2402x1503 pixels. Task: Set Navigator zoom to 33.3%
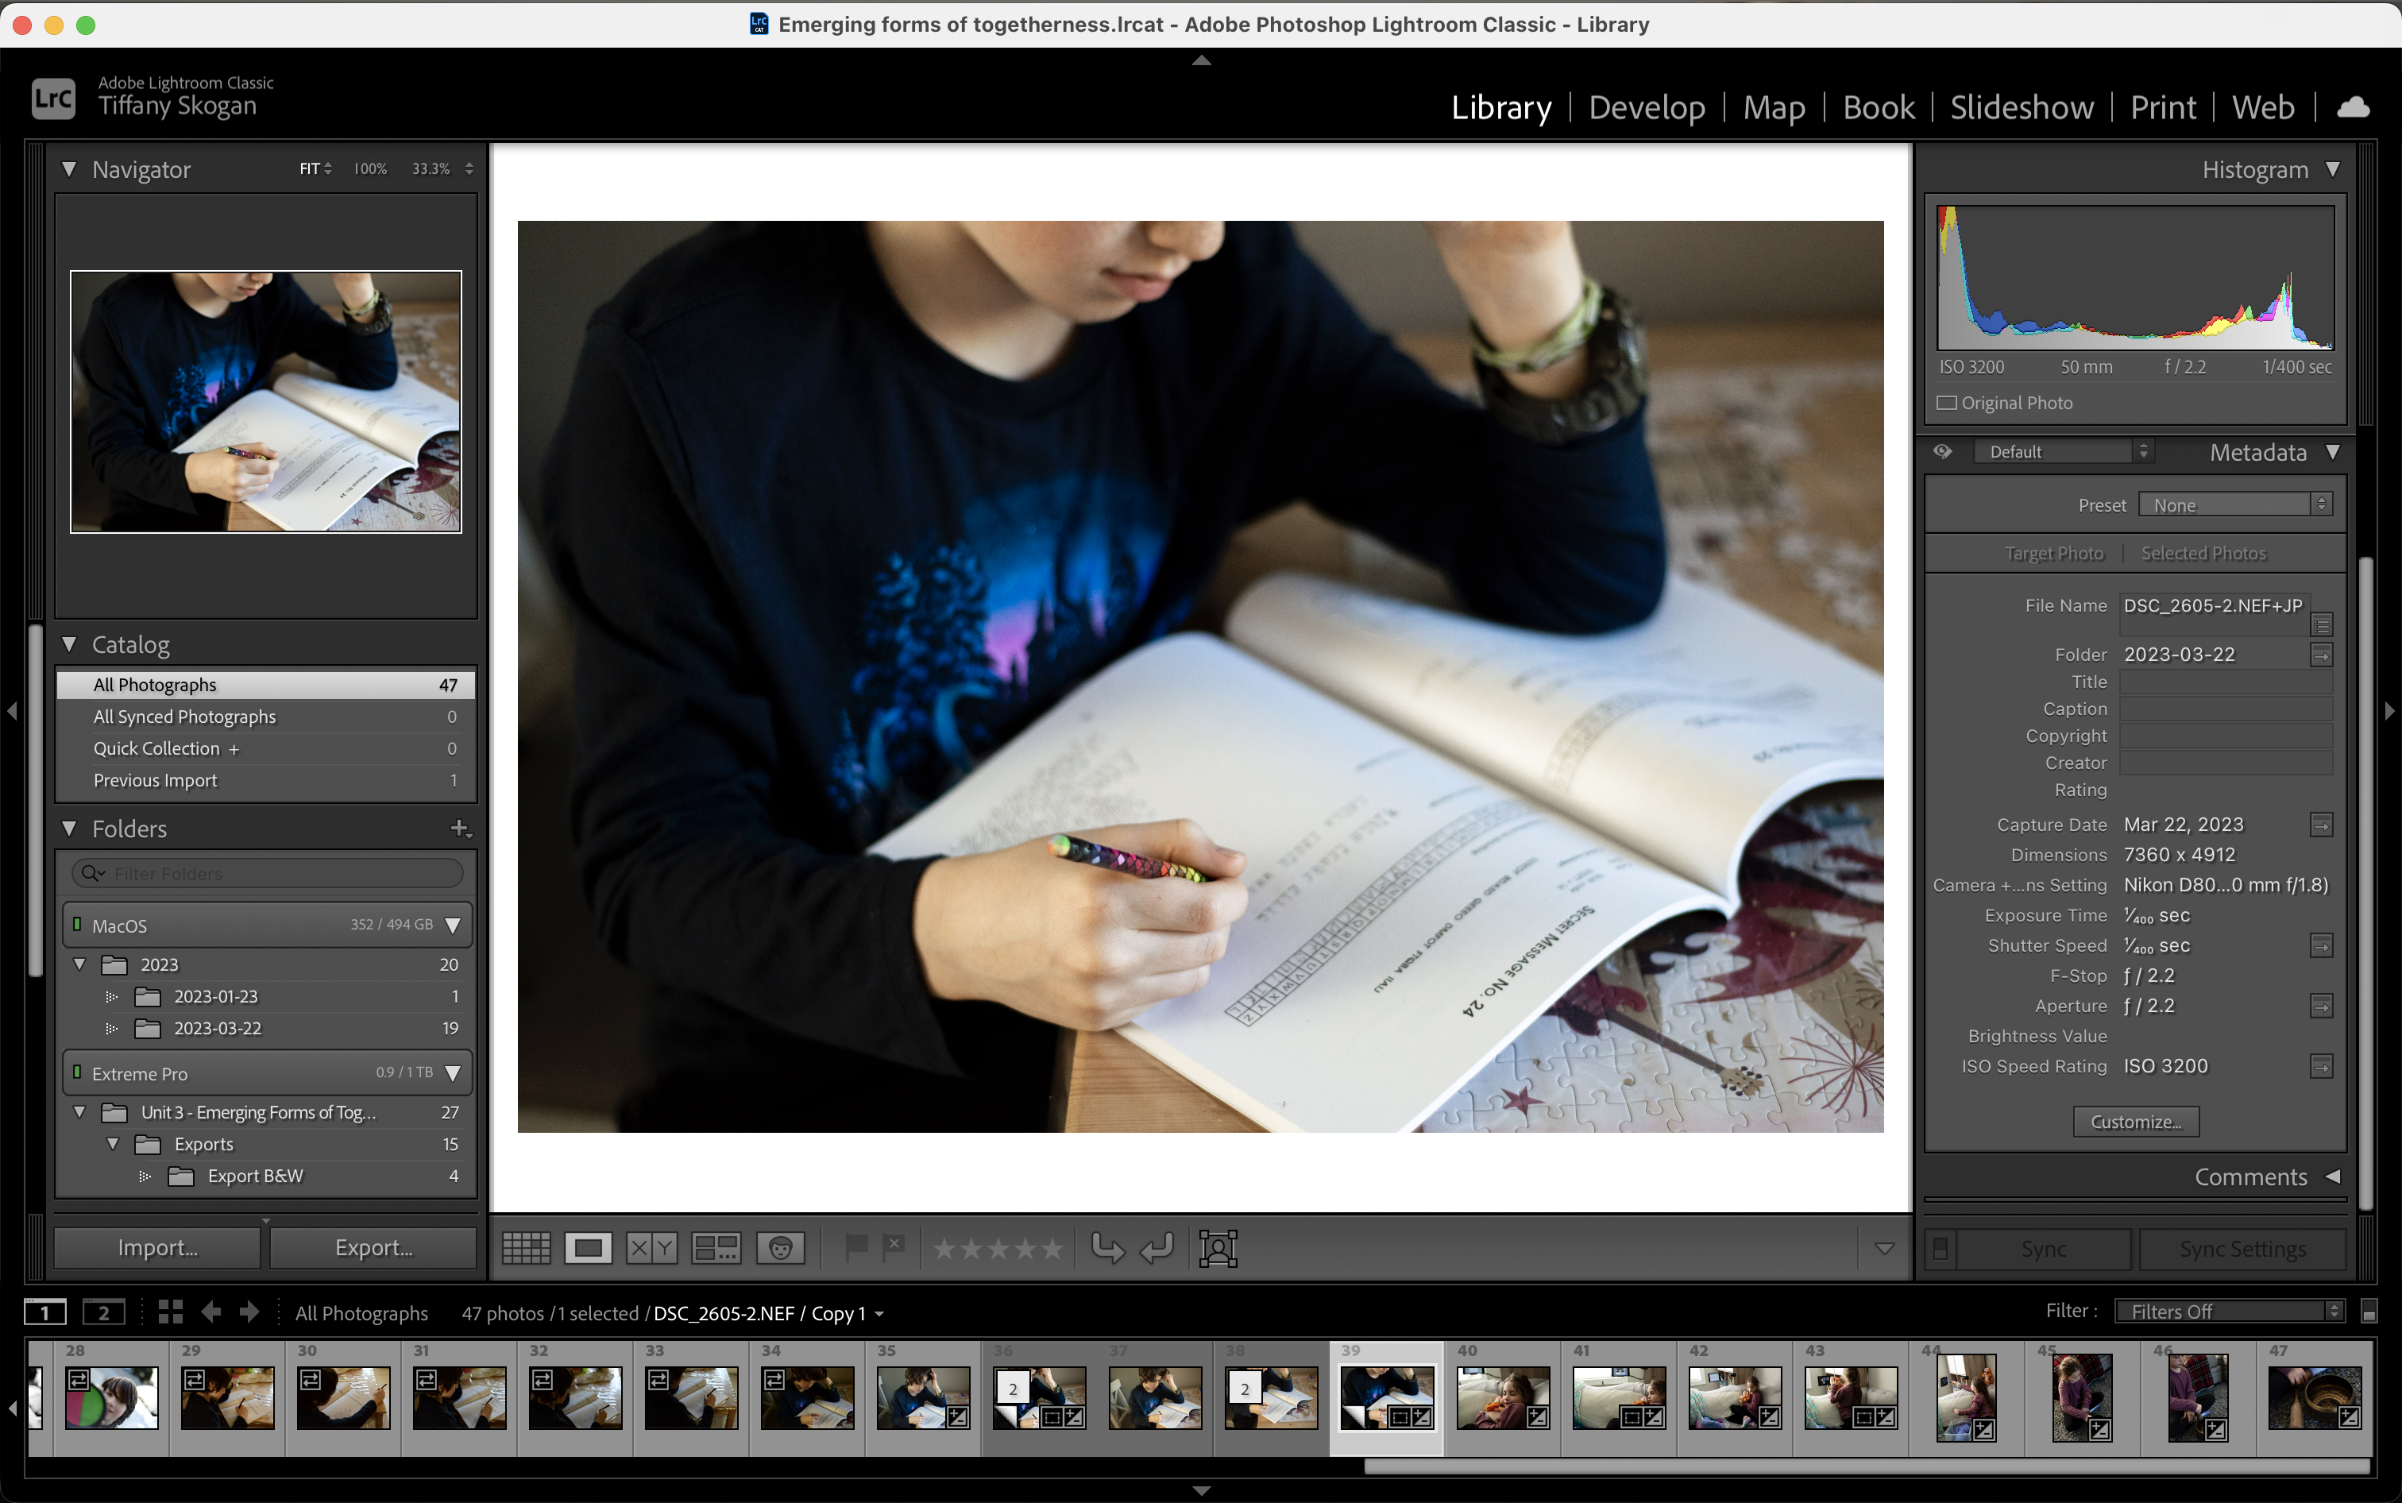click(x=431, y=169)
